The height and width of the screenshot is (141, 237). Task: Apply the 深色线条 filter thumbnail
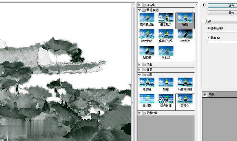click(185, 34)
